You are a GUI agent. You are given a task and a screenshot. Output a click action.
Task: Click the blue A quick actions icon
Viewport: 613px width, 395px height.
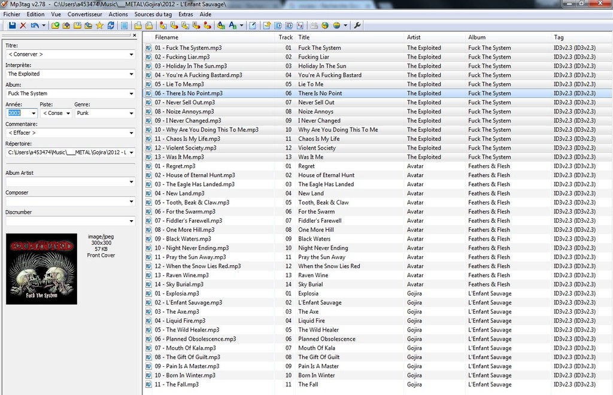(233, 25)
